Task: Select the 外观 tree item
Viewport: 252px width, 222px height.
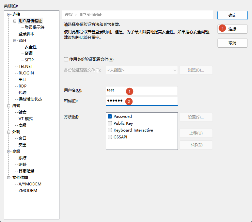Action: click(16, 132)
